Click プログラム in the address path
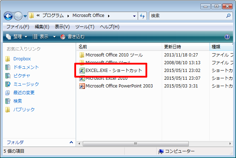Image resolution: width=236 pixels, height=158 pixels. 53,16
